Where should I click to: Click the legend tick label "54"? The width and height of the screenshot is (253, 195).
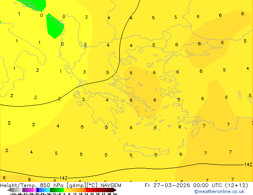(115, 194)
